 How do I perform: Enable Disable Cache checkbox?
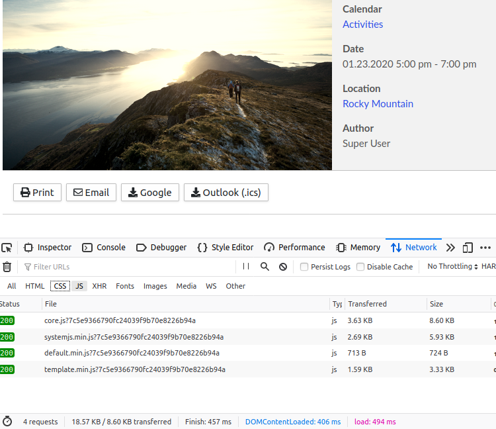point(360,267)
